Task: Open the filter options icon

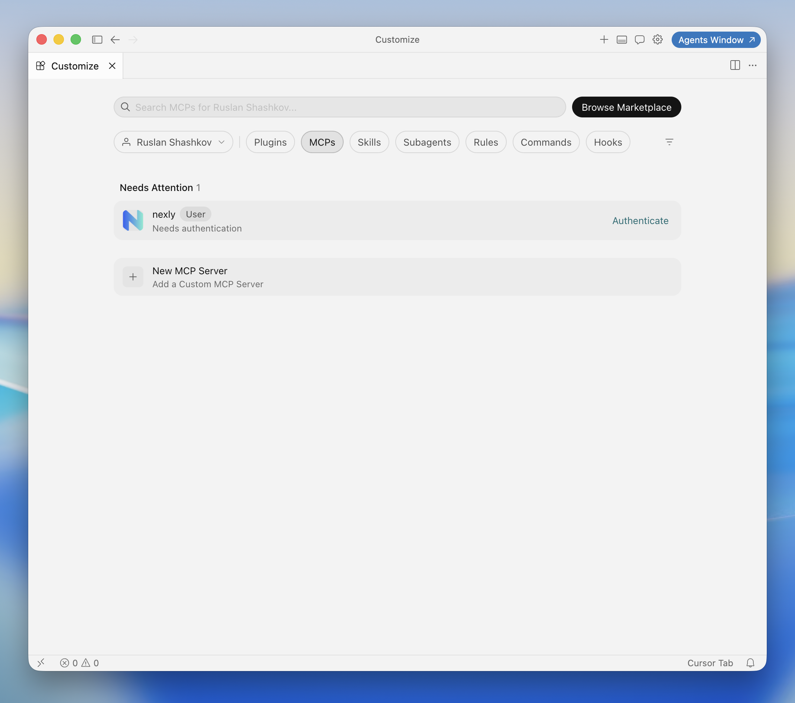Action: pyautogui.click(x=669, y=142)
